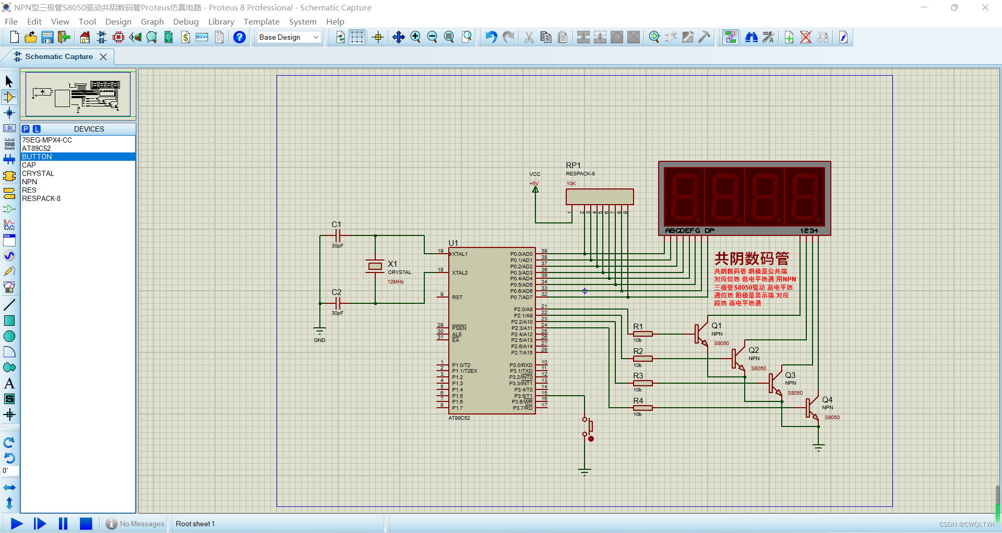Stop the simulation

86,524
